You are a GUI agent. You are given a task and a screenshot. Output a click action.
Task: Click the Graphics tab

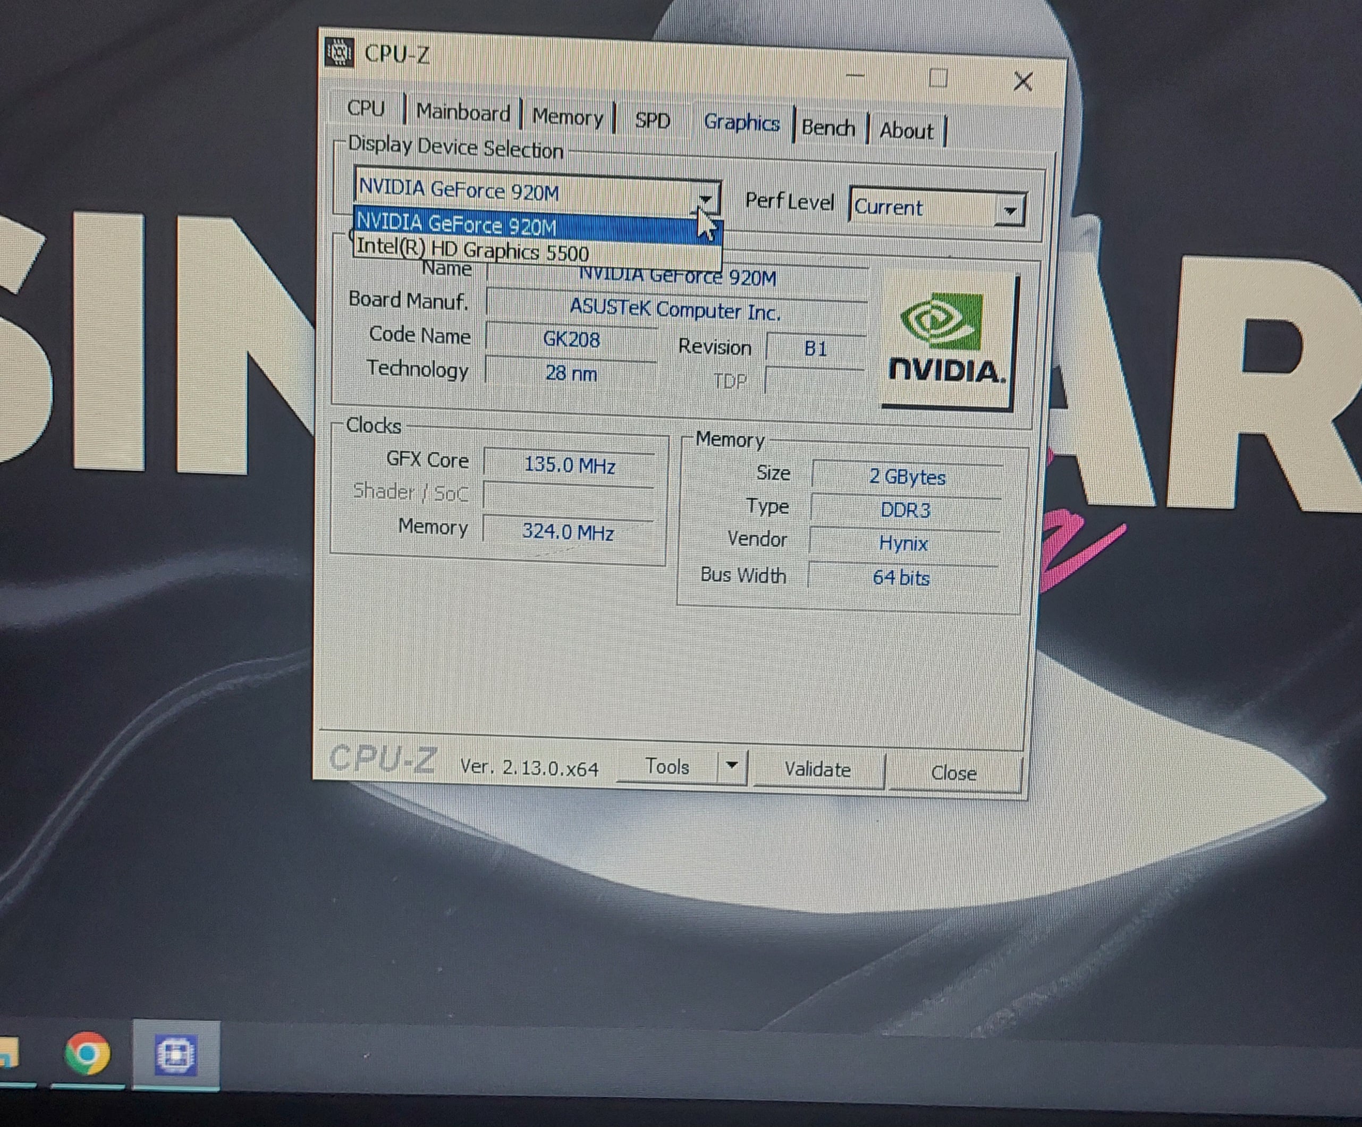(741, 123)
